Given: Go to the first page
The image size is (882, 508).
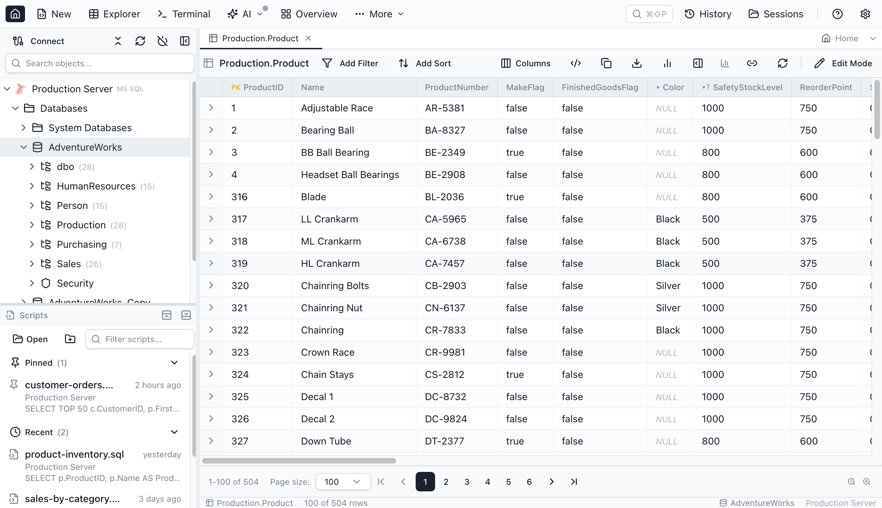Looking at the screenshot, I should coord(381,482).
